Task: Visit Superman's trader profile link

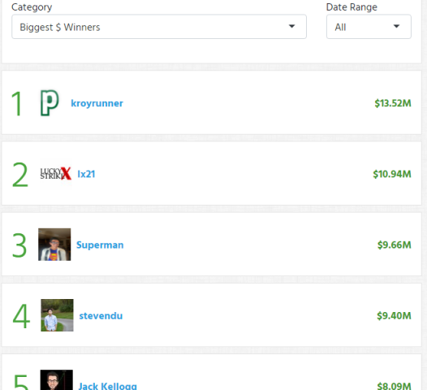Action: 100,245
